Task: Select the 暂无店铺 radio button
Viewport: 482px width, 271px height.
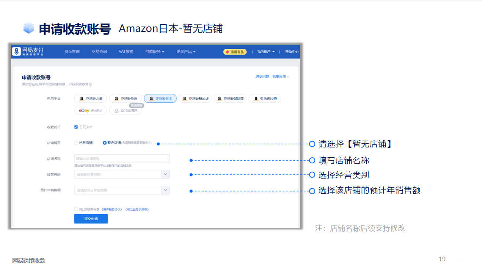Action: pos(105,143)
